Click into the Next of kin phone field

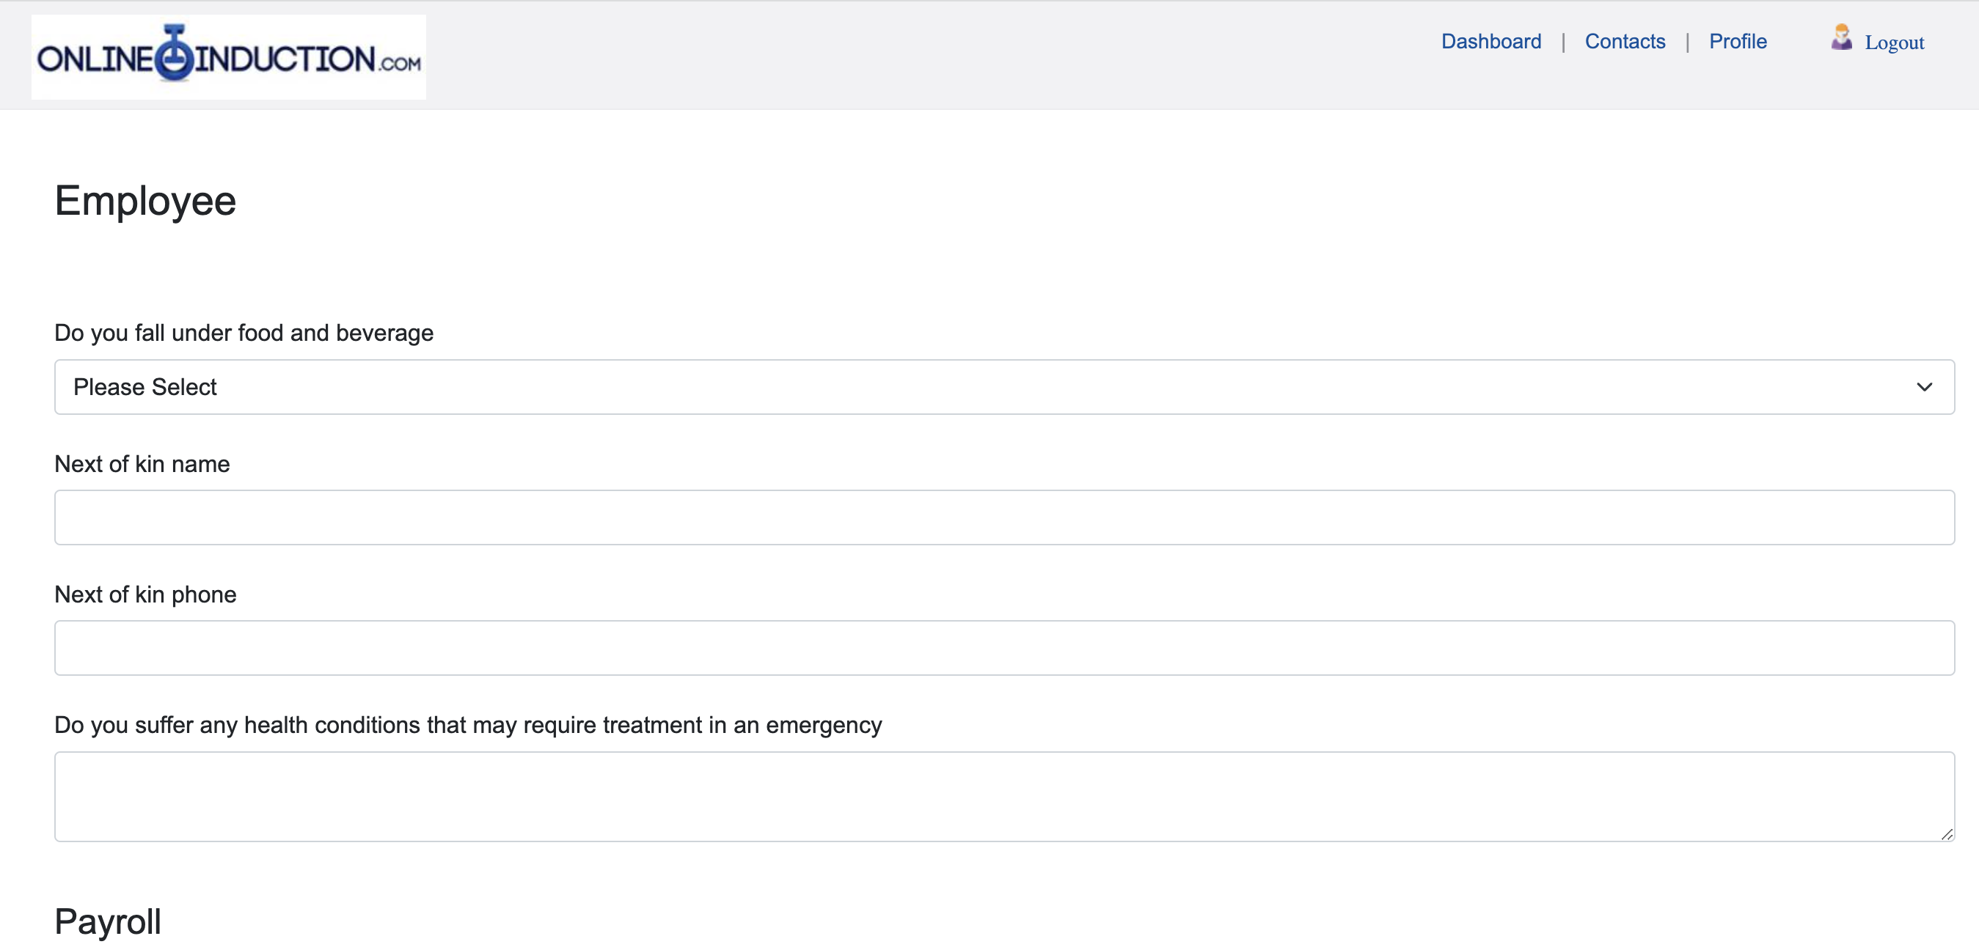(1004, 648)
